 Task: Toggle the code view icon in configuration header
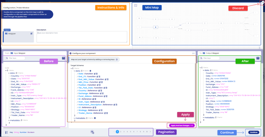coord(193,53)
